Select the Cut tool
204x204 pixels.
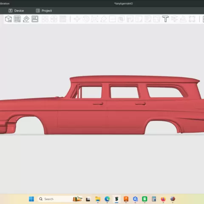coord(112,19)
